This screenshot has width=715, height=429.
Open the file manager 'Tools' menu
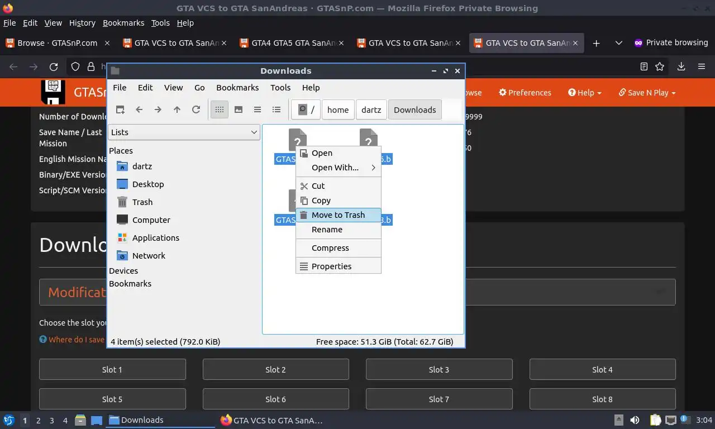point(280,88)
